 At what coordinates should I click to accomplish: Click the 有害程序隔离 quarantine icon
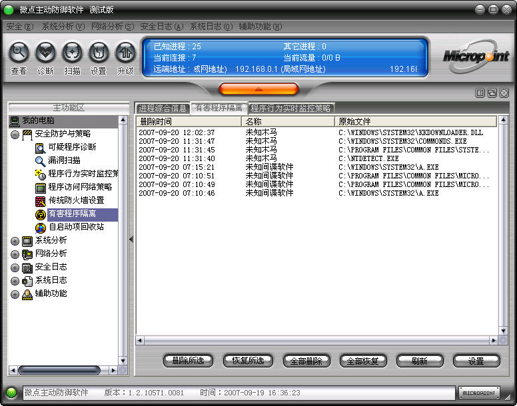40,215
